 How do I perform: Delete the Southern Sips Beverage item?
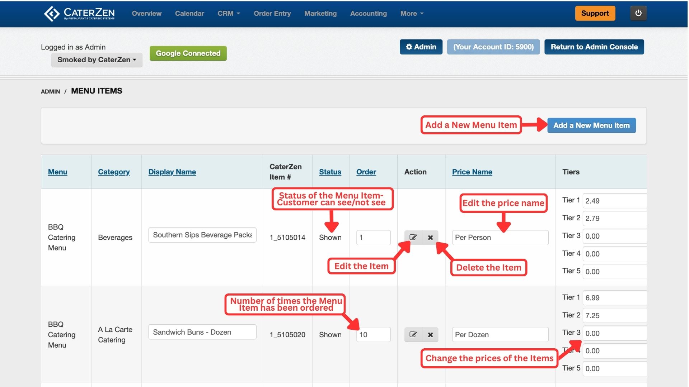pyautogui.click(x=430, y=238)
